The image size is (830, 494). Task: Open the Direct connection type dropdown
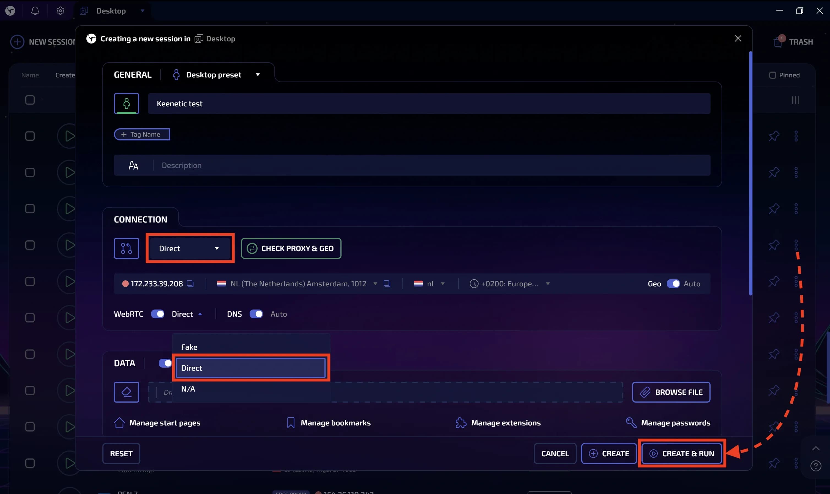(190, 248)
